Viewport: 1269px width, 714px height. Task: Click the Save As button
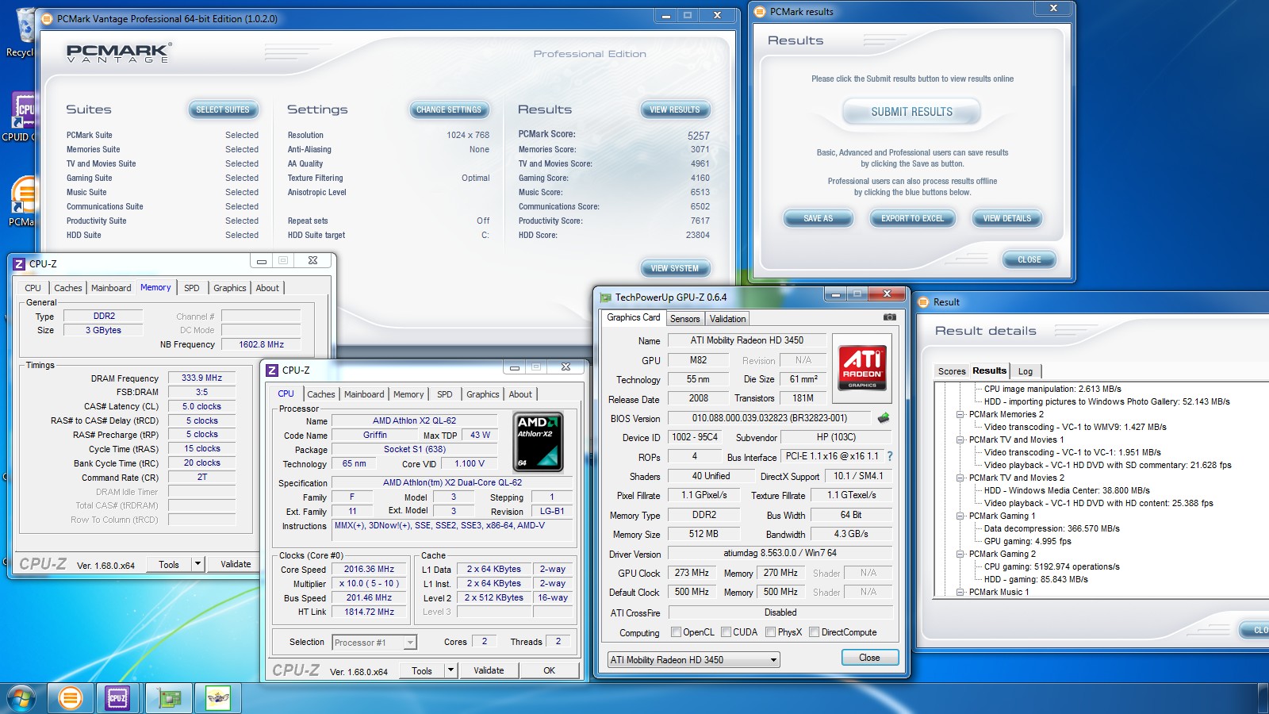click(x=818, y=219)
